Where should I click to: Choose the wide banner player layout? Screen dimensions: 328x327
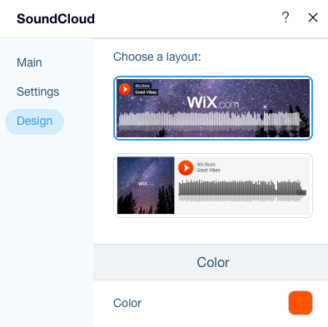pos(213,108)
